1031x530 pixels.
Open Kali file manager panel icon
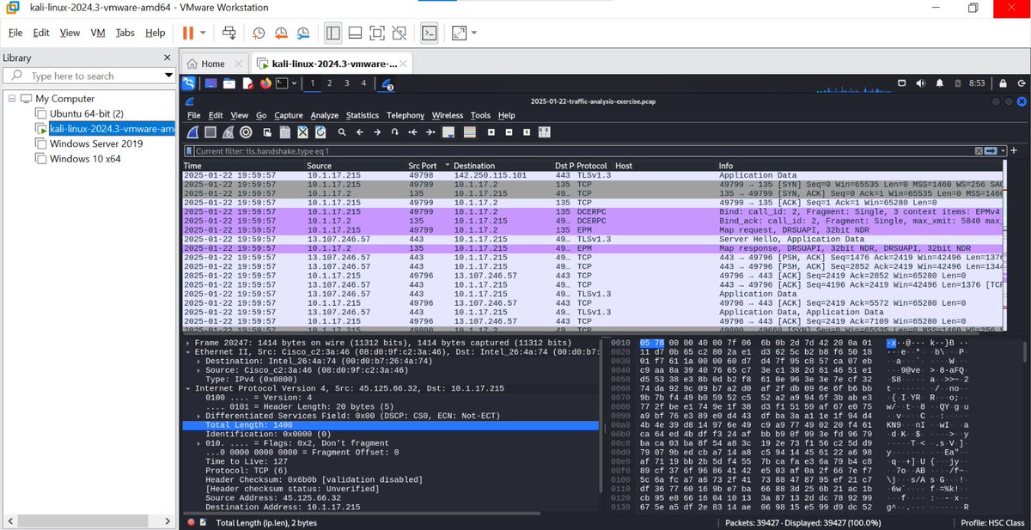point(229,83)
